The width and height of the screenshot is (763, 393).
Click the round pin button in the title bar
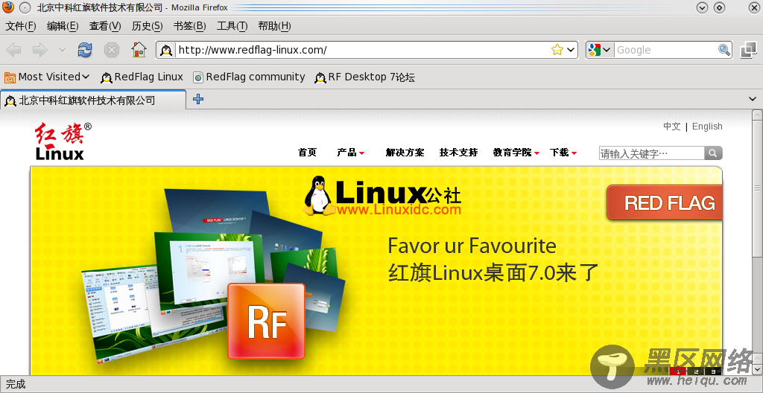click(x=25, y=7)
